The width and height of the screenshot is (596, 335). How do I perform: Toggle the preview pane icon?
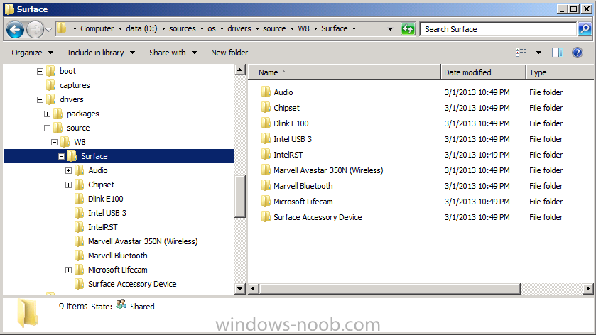tap(558, 53)
